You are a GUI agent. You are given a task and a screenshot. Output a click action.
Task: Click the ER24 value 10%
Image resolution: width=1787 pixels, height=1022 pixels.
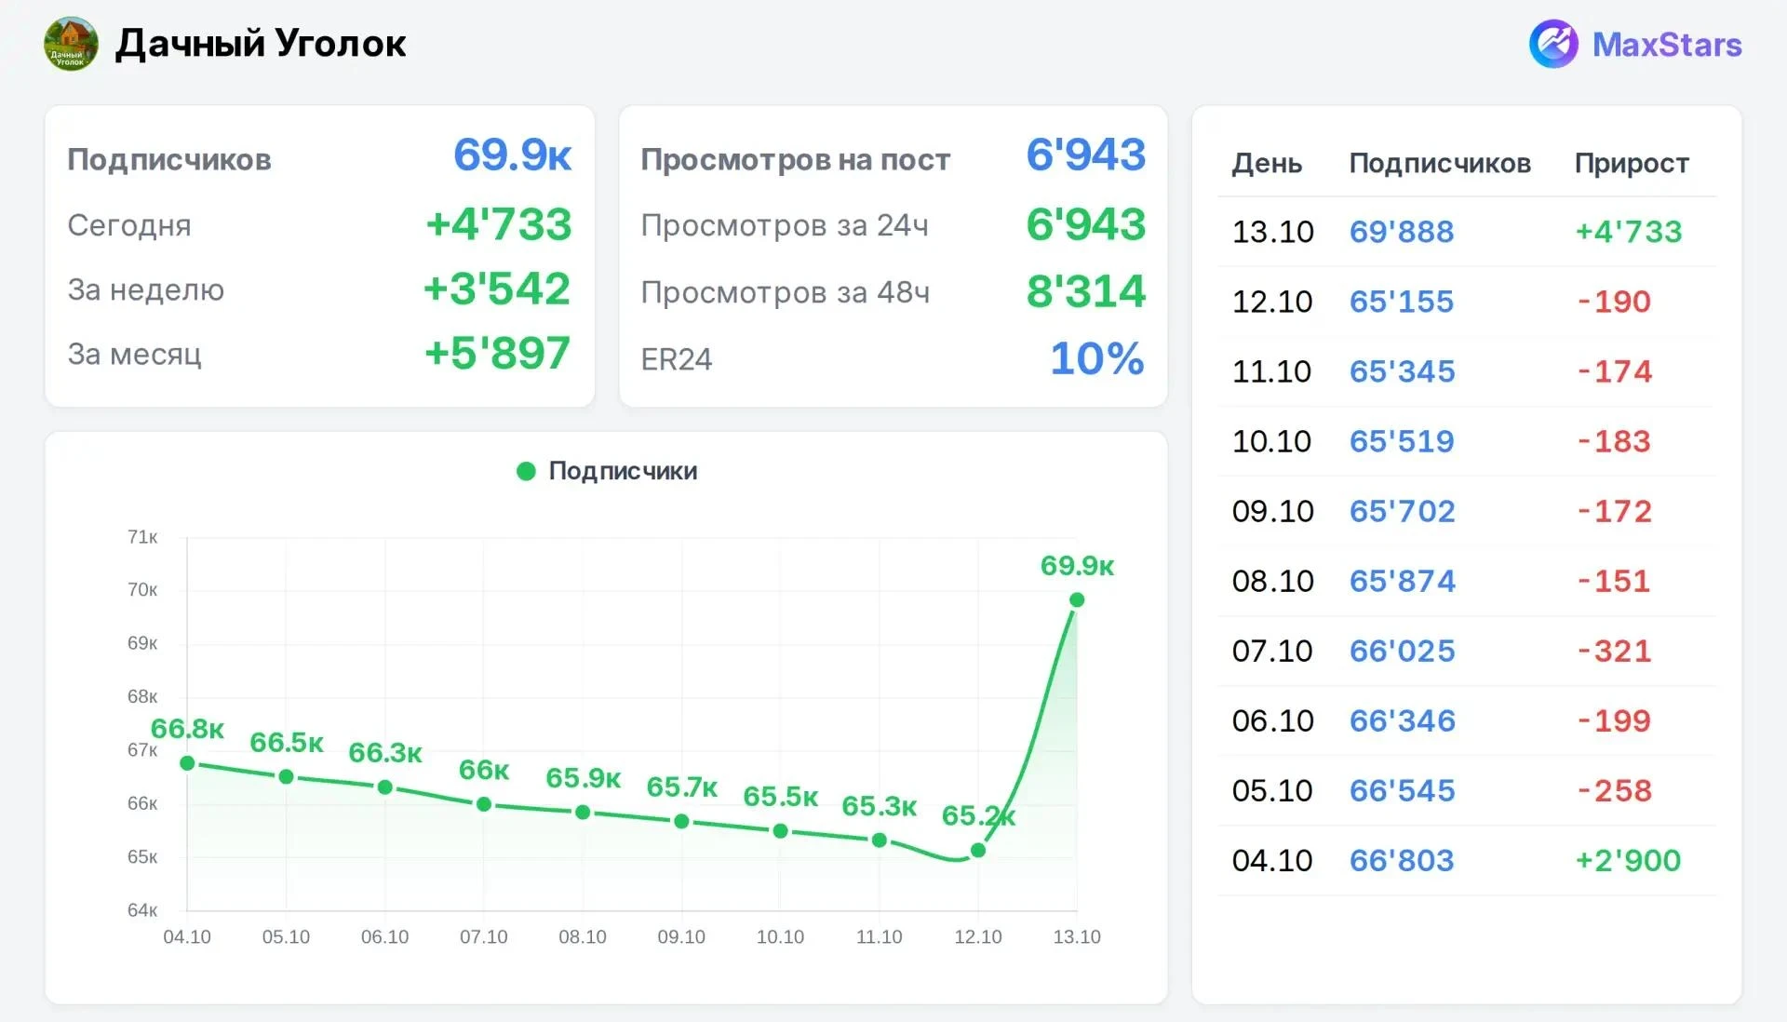(1096, 358)
